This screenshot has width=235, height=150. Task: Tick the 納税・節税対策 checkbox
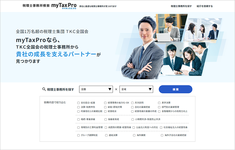tap(105, 107)
